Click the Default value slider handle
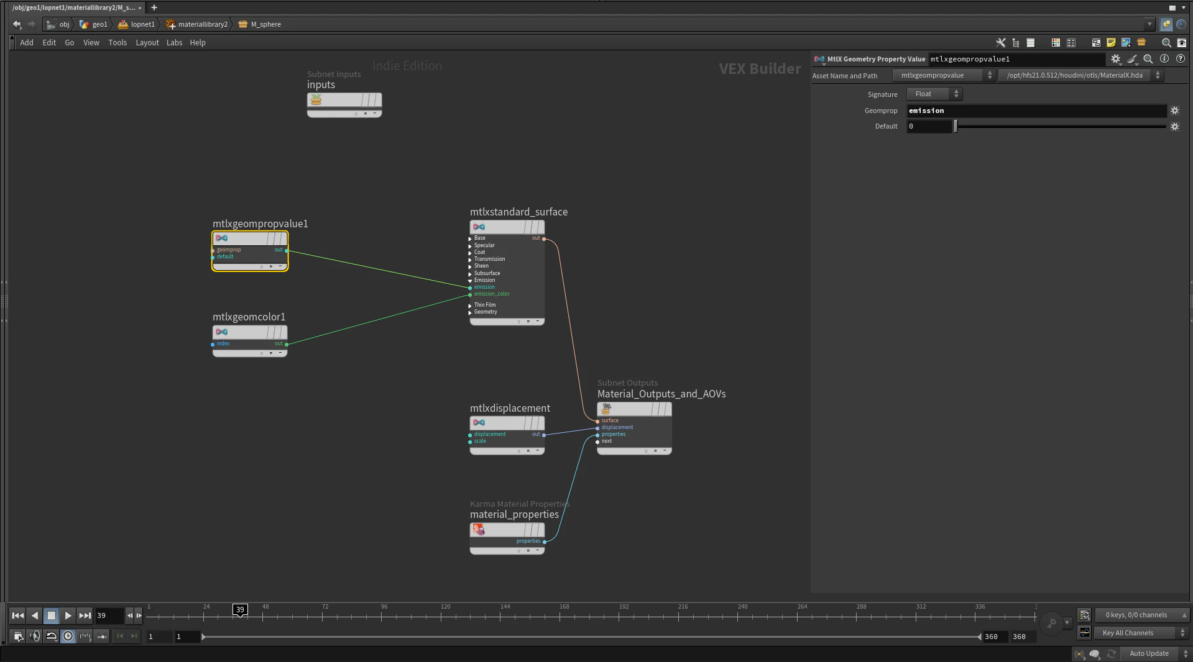Viewport: 1193px width, 662px height. tap(956, 126)
